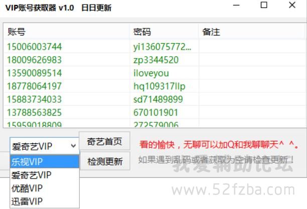Image resolution: width=307 pixels, height=209 pixels.
Task: Open the 爱奇艺VIP combo box dropdown arrow
Action: click(73, 146)
